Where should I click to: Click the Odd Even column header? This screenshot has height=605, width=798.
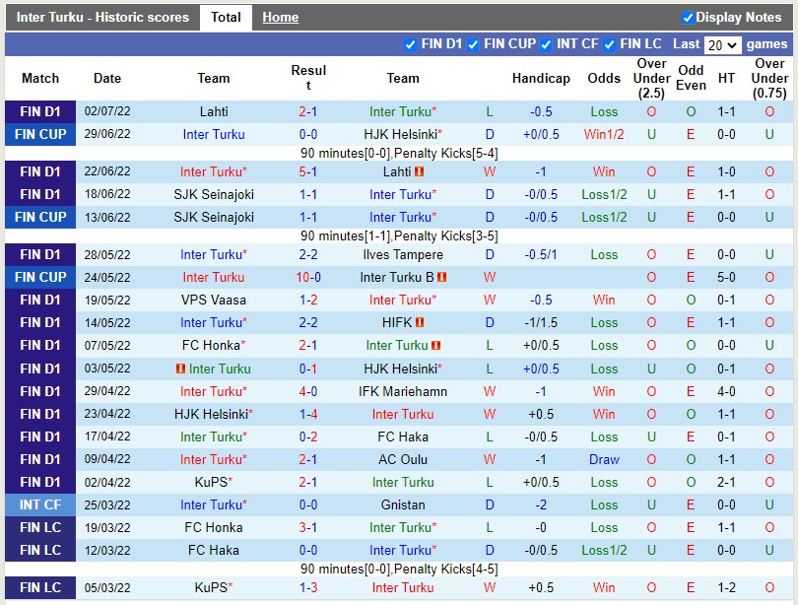pos(691,78)
